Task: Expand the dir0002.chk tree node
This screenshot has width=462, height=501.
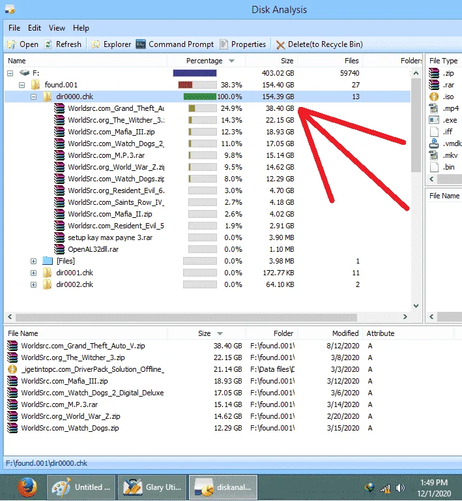Action: pos(33,284)
